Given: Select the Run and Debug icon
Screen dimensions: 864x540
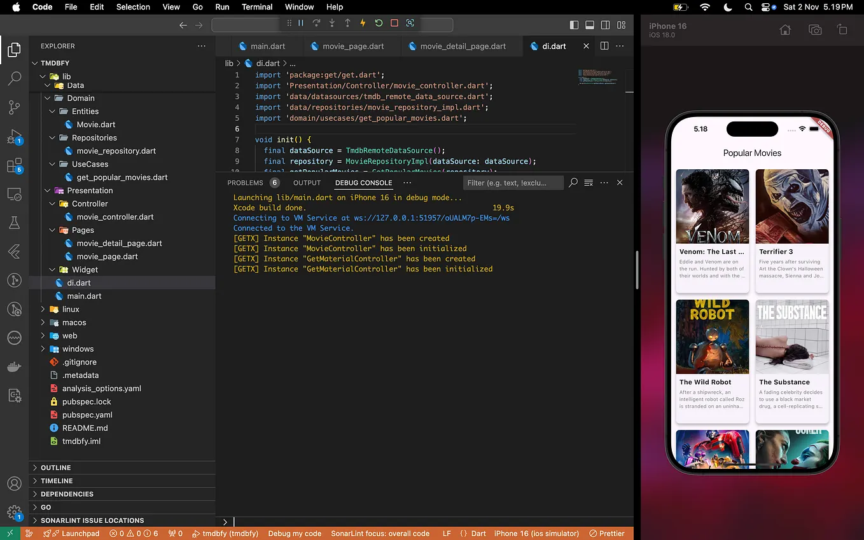Looking at the screenshot, I should coord(14,135).
